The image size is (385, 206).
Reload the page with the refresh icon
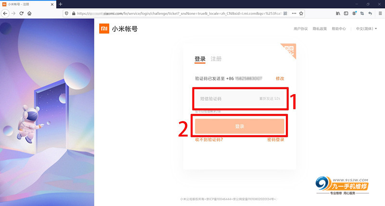point(22,13)
